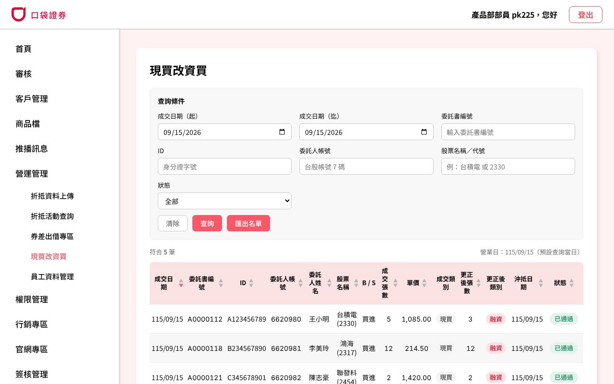614x384 pixels.
Task: Click the 口袋證券 logo icon
Action: (18, 14)
